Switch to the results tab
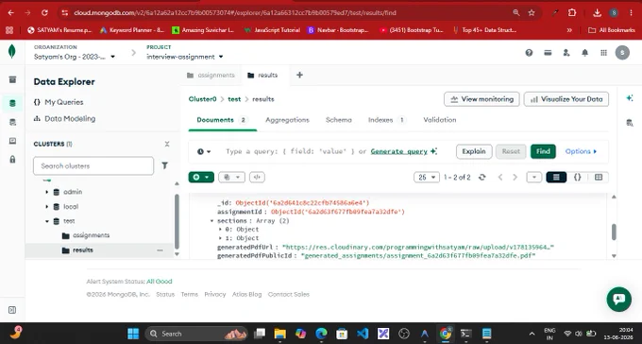The height and width of the screenshot is (344, 642). click(263, 75)
